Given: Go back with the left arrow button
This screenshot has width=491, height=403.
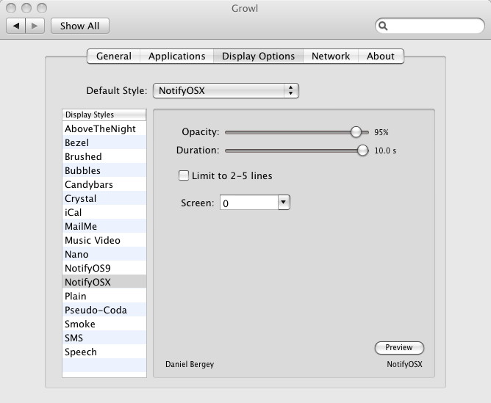Looking at the screenshot, I should pos(15,26).
